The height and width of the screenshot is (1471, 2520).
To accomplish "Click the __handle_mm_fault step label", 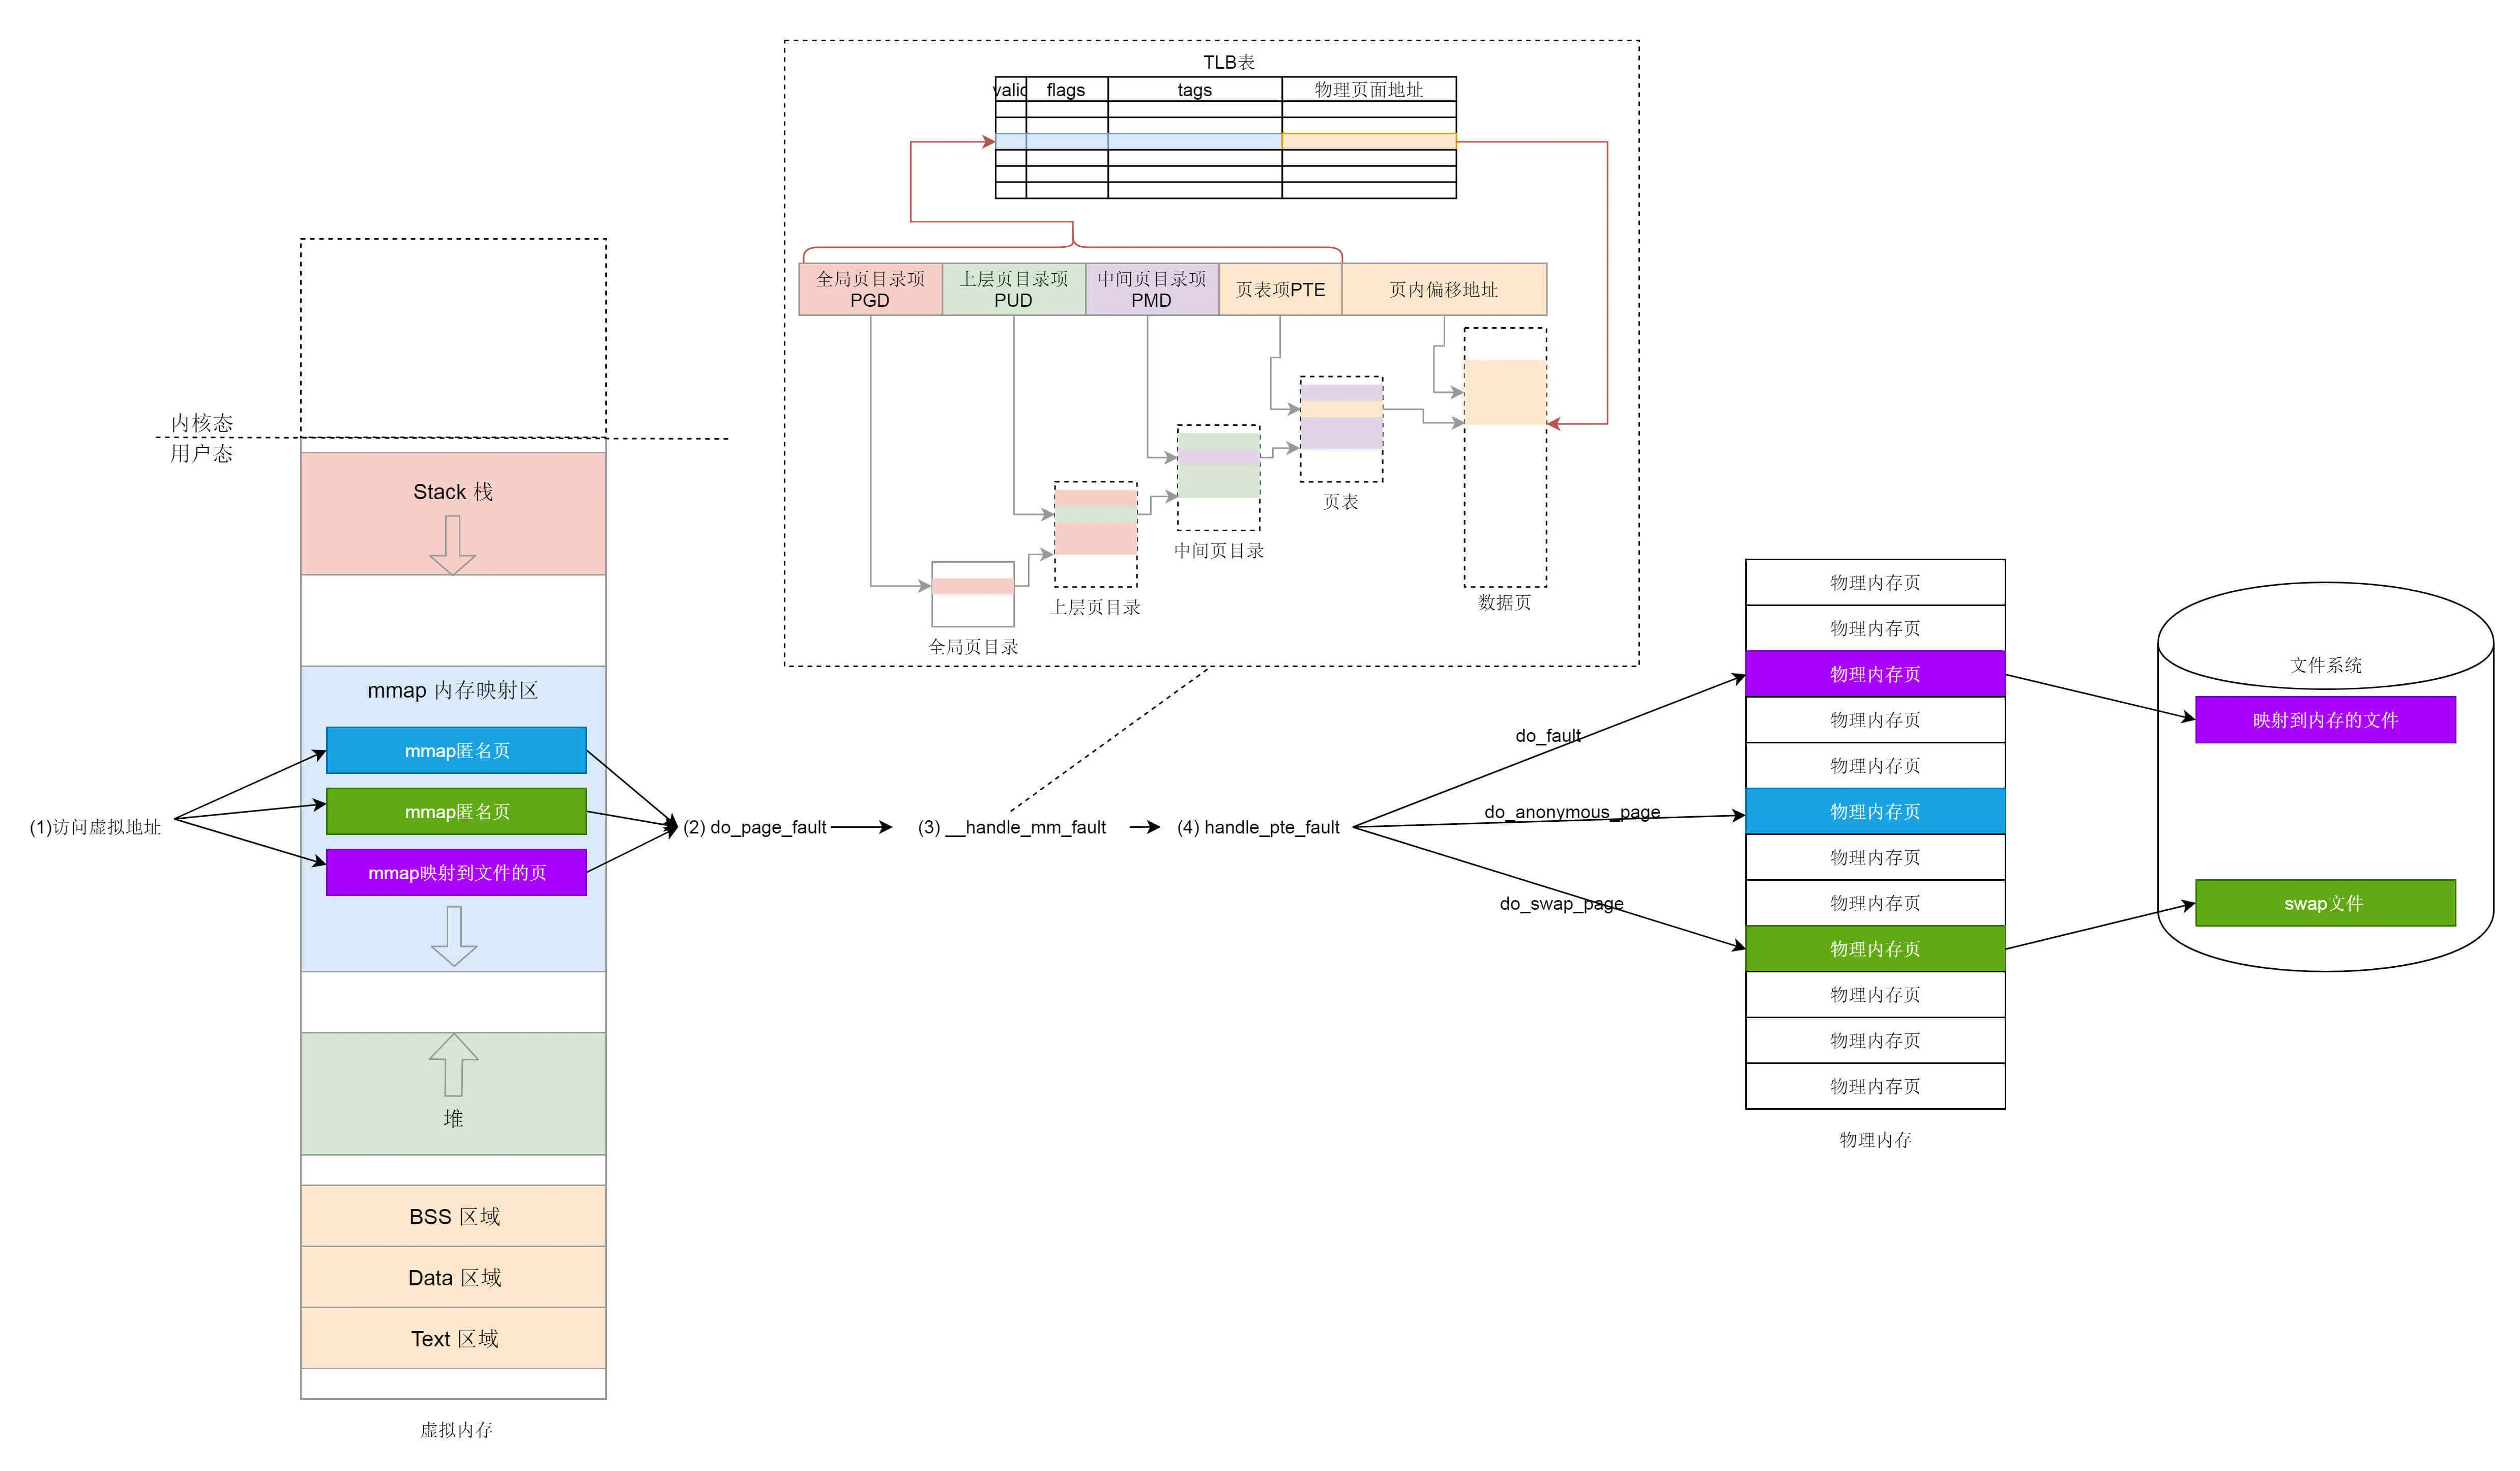I will pos(1011,827).
